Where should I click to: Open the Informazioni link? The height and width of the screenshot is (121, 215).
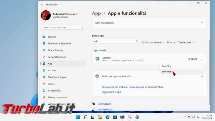[104, 104]
